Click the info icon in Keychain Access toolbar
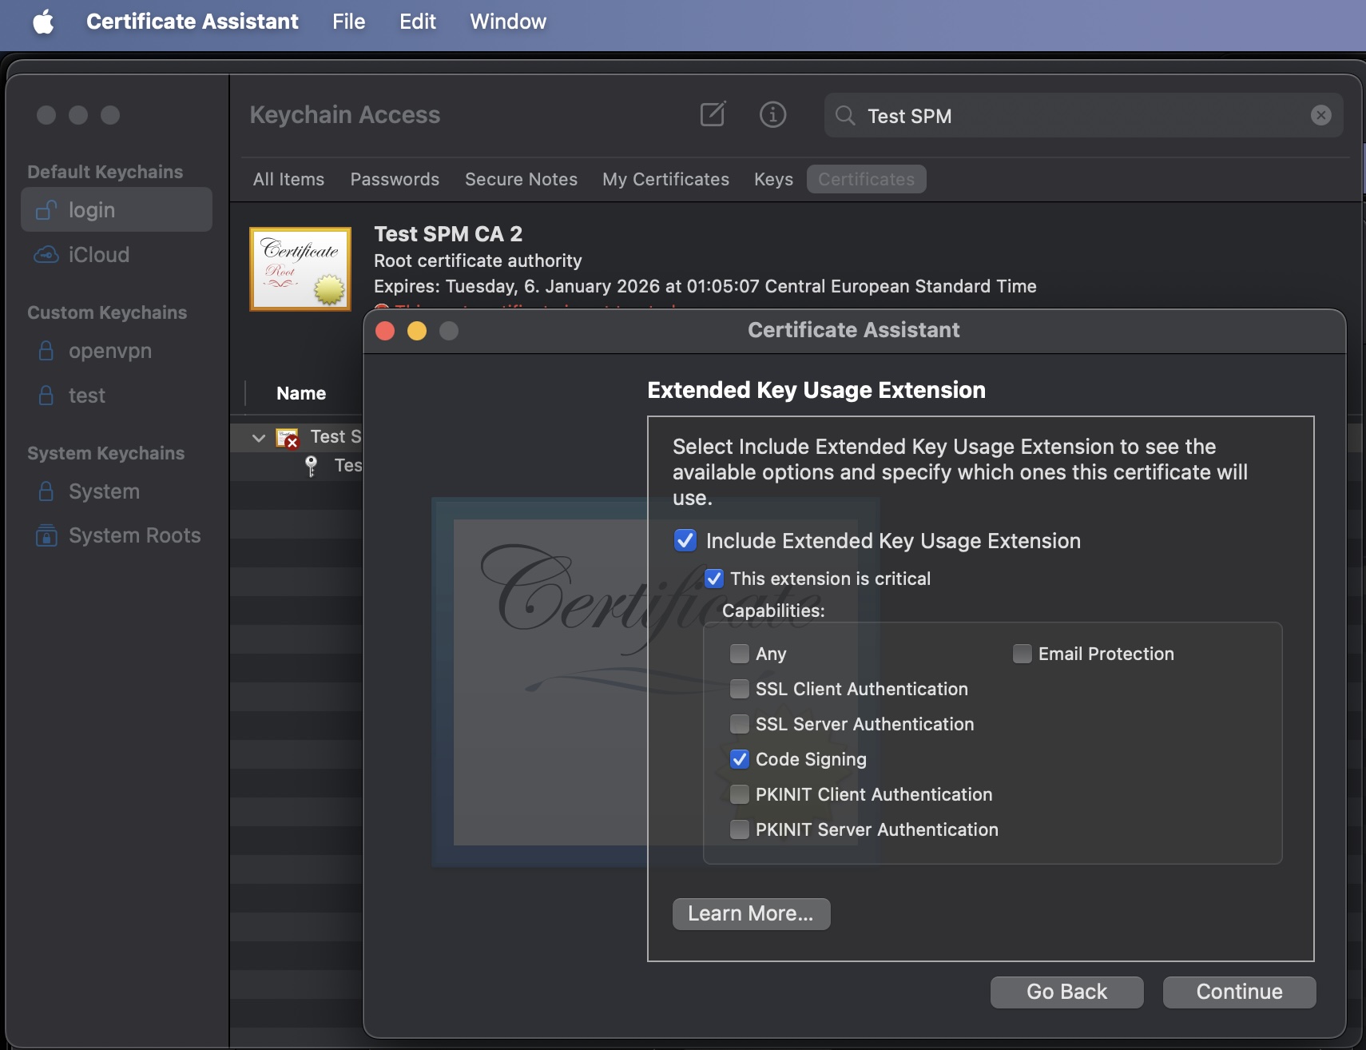Viewport: 1366px width, 1050px height. pyautogui.click(x=772, y=115)
